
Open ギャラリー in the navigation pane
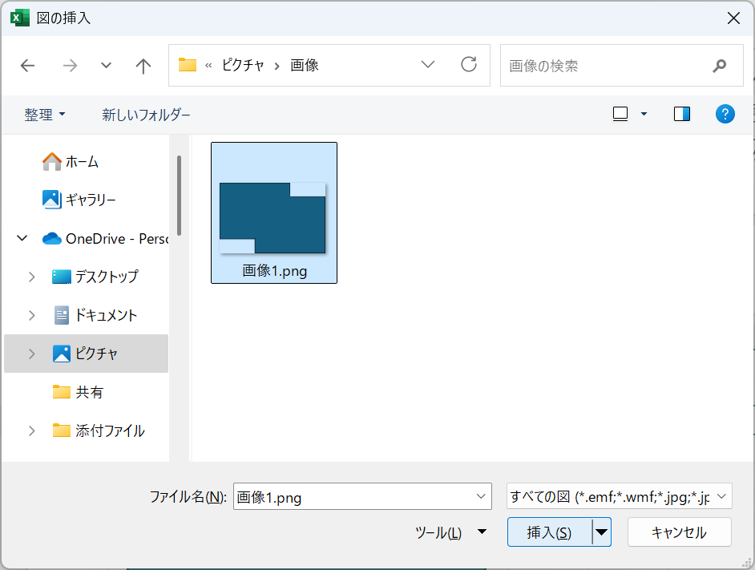pos(91,200)
